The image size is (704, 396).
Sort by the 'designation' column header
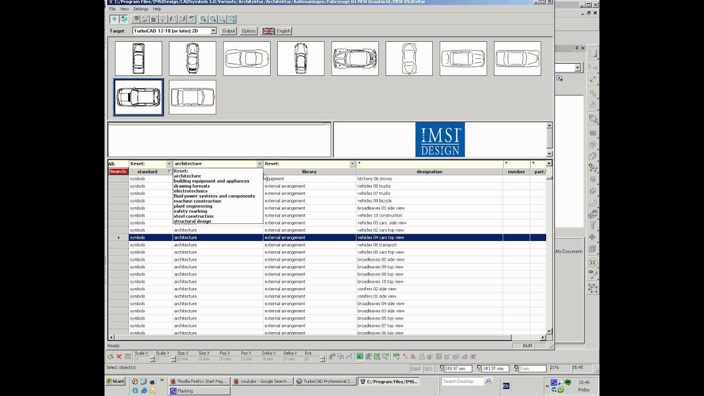(430, 172)
